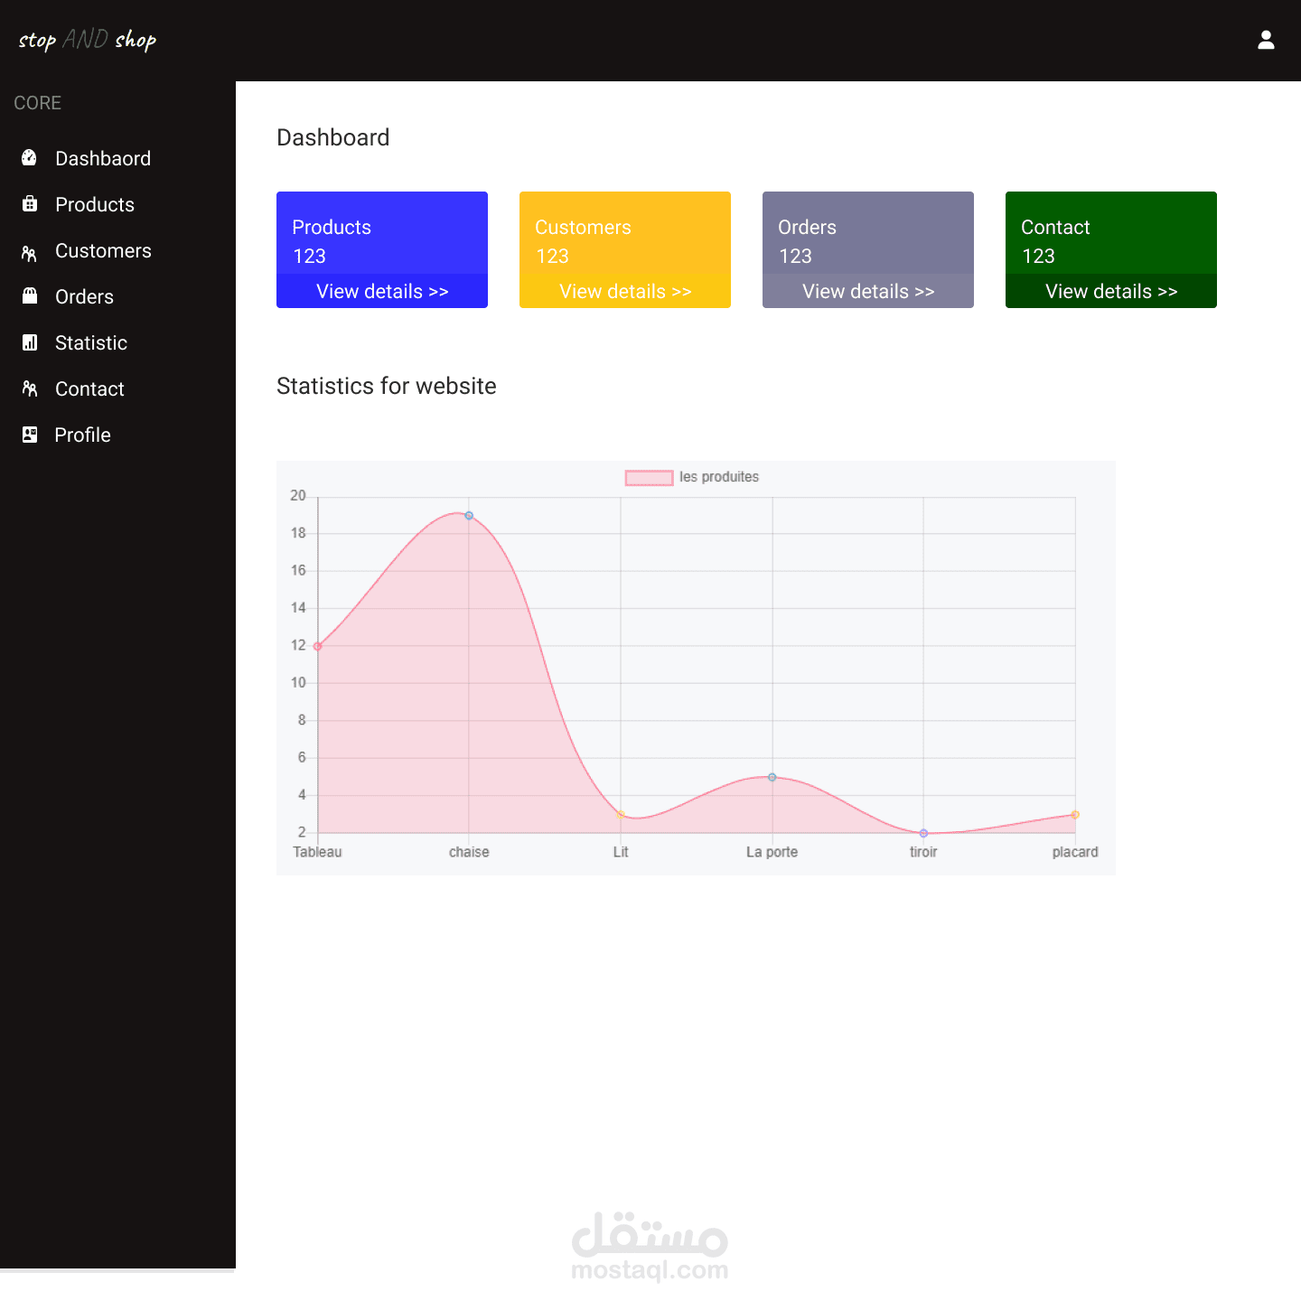The height and width of the screenshot is (1310, 1301).
Task: Click the user account icon in header
Action: (1266, 40)
